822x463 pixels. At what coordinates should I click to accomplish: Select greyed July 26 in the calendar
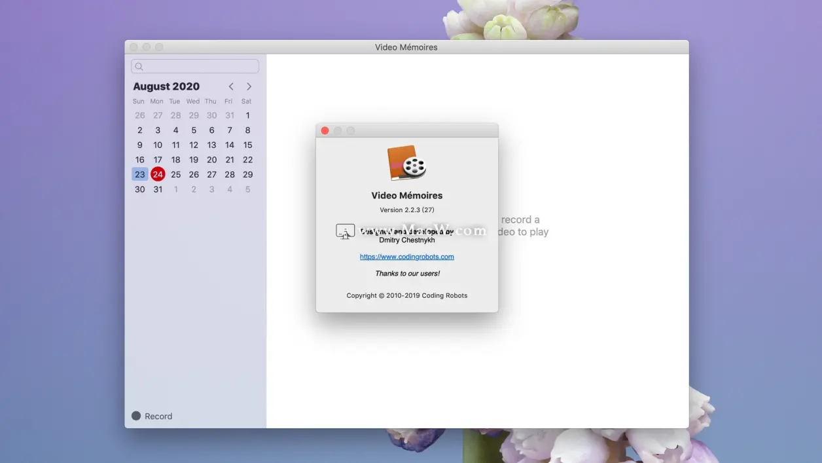coord(139,115)
